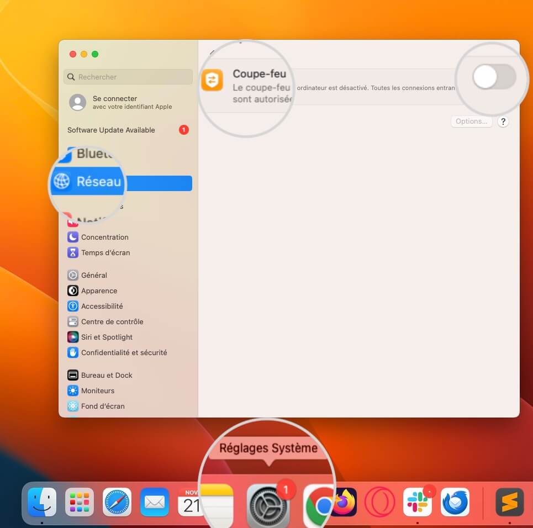Click the Se connecter Apple ID row

pos(128,102)
